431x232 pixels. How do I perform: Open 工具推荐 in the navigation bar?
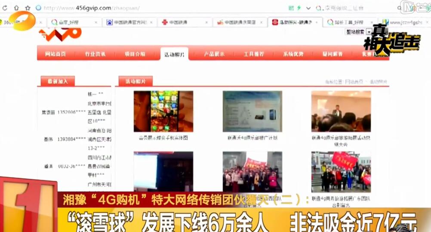(x=254, y=54)
